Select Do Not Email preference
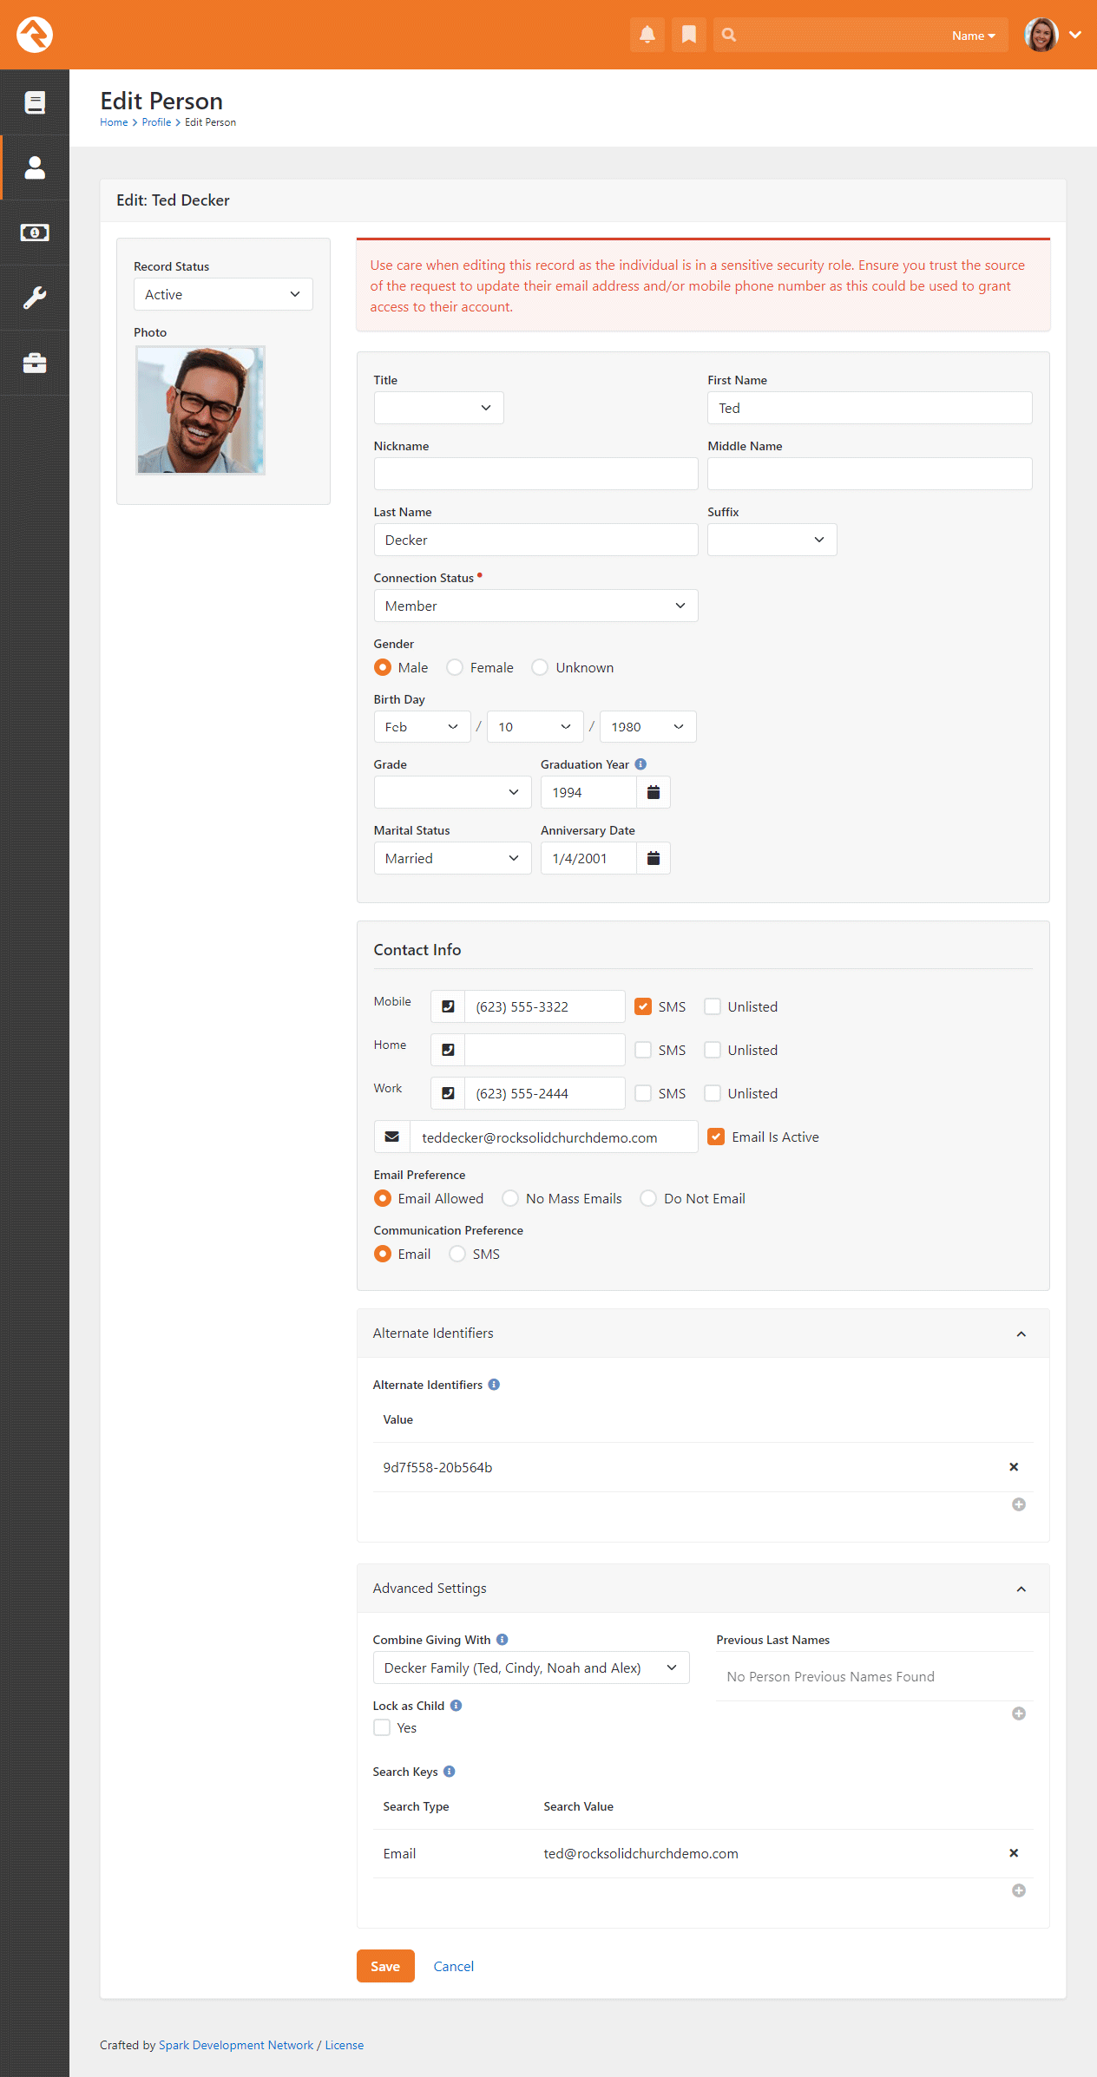Screen dimensions: 1097x2077 pos(648,1198)
